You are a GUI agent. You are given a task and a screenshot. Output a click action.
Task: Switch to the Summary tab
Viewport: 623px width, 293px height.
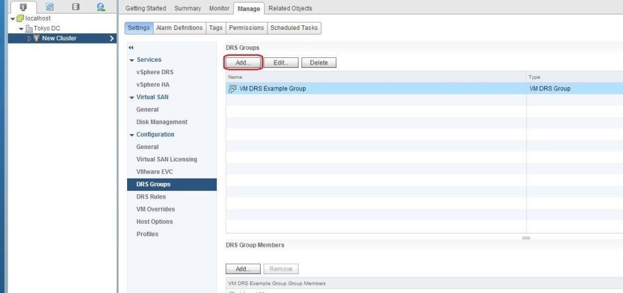pyautogui.click(x=188, y=8)
